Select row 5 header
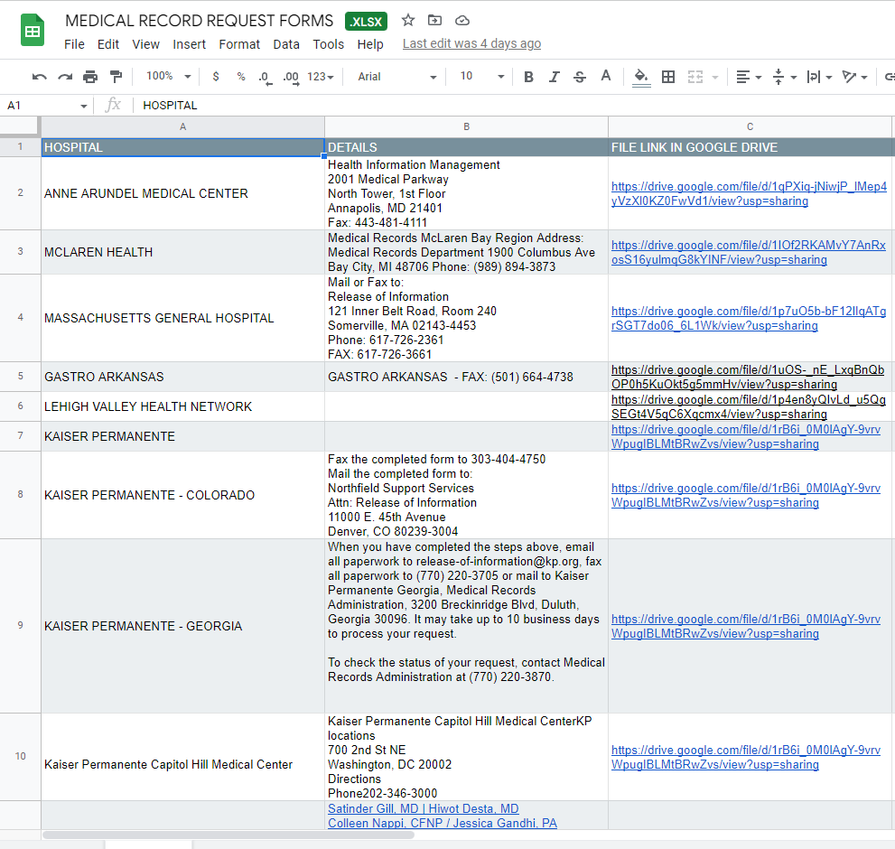Screen dimensions: 895x849 (21, 377)
